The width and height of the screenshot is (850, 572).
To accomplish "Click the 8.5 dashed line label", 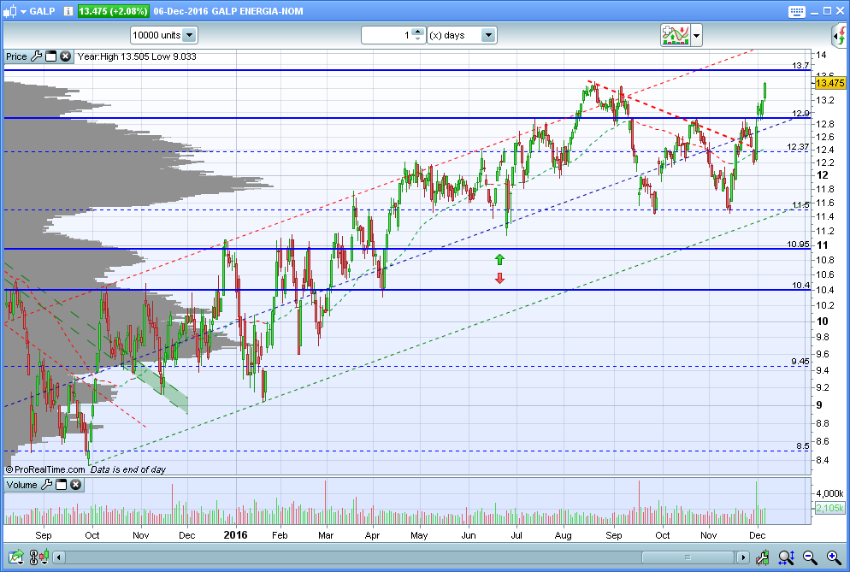I will (x=802, y=446).
